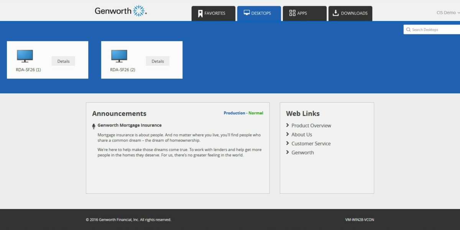The width and height of the screenshot is (460, 230).
Task: Click the microphone announcement icon
Action: pyautogui.click(x=94, y=126)
